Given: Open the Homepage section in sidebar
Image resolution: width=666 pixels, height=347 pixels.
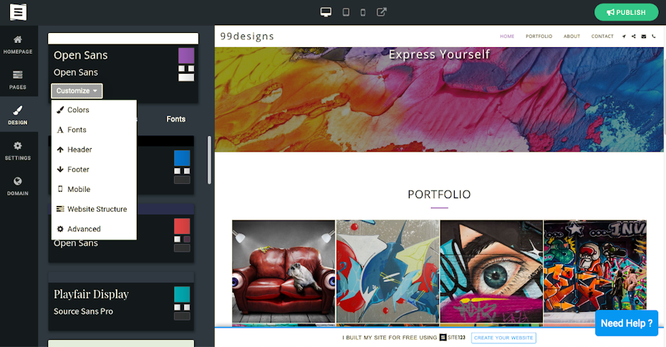Looking at the screenshot, I should coord(18,44).
